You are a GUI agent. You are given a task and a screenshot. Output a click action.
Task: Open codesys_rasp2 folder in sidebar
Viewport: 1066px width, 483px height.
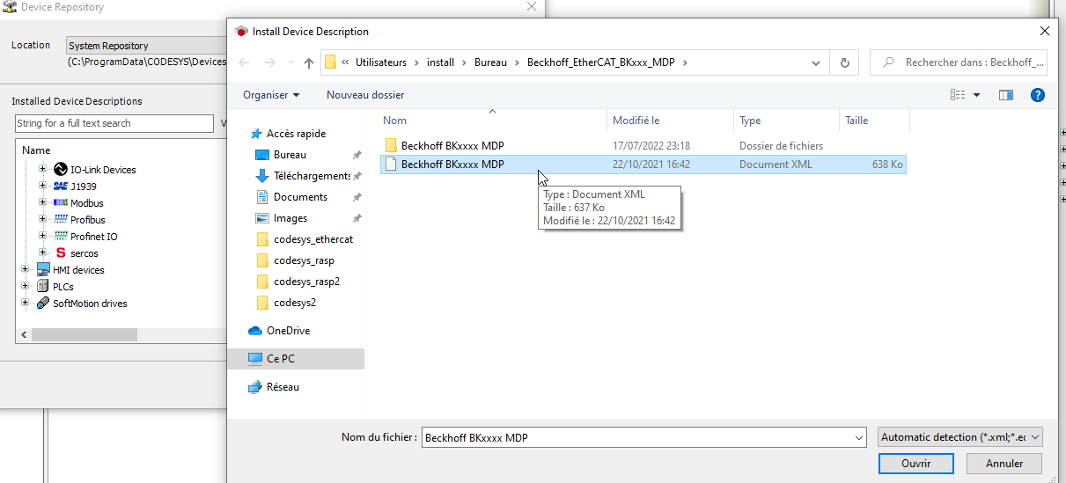[x=298, y=282]
